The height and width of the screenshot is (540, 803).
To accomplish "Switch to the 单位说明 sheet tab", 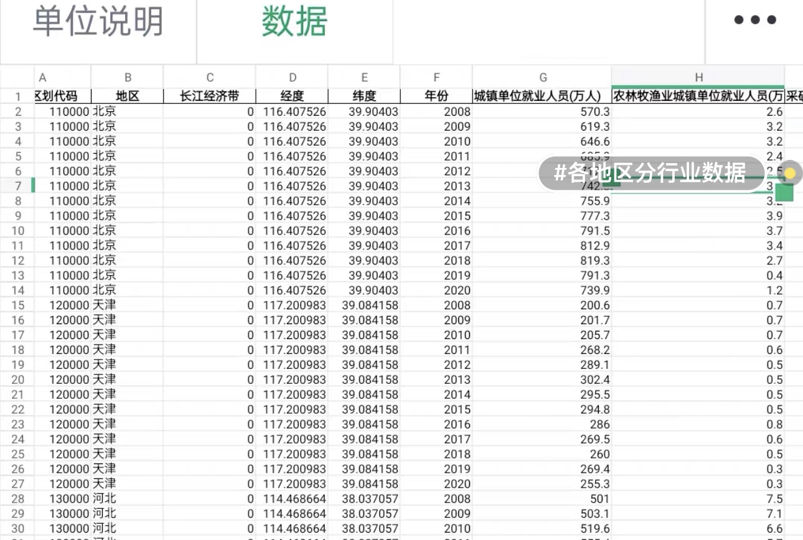I will tap(98, 21).
